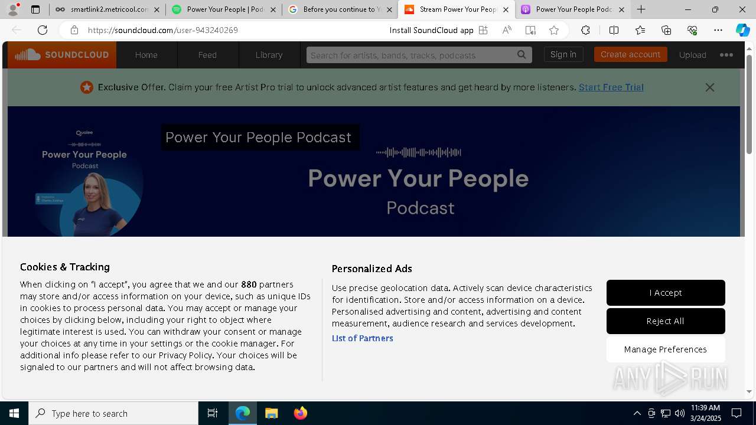Click Reject All cookies
This screenshot has height=425, width=756.
[666, 321]
